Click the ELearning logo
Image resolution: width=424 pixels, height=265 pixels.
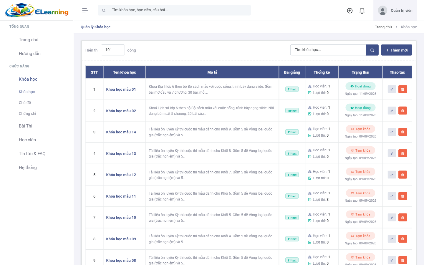(x=37, y=10)
